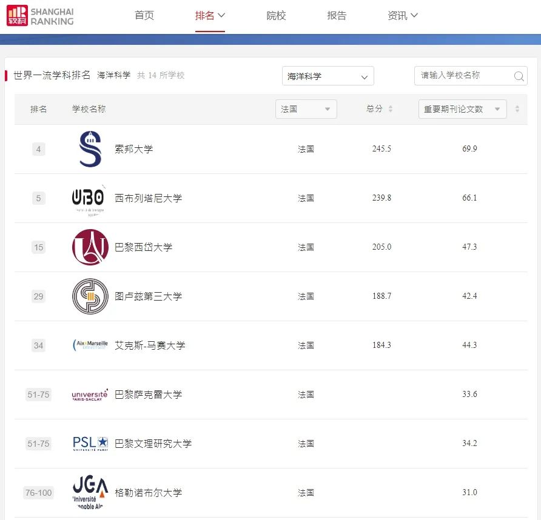This screenshot has width=541, height=520.
Task: Open the UGA Grenoble Alpes logo
Action: pyautogui.click(x=90, y=492)
